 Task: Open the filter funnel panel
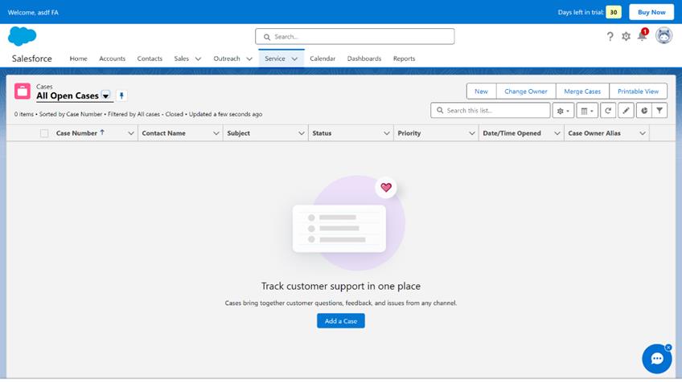[659, 111]
